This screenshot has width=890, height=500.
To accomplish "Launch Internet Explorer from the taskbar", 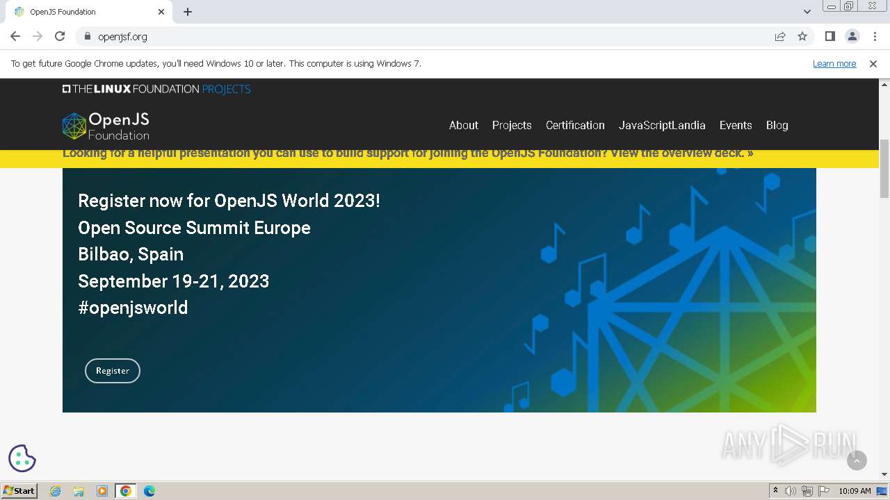I will click(56, 491).
